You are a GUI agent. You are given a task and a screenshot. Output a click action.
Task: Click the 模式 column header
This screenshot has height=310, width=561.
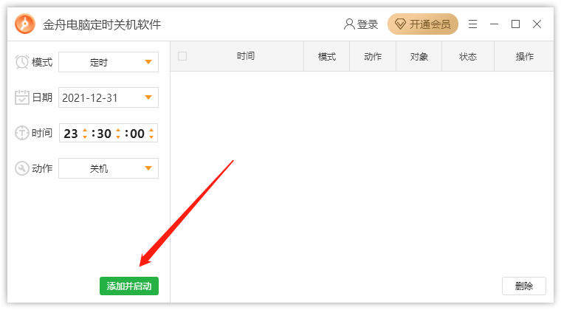[x=327, y=57]
